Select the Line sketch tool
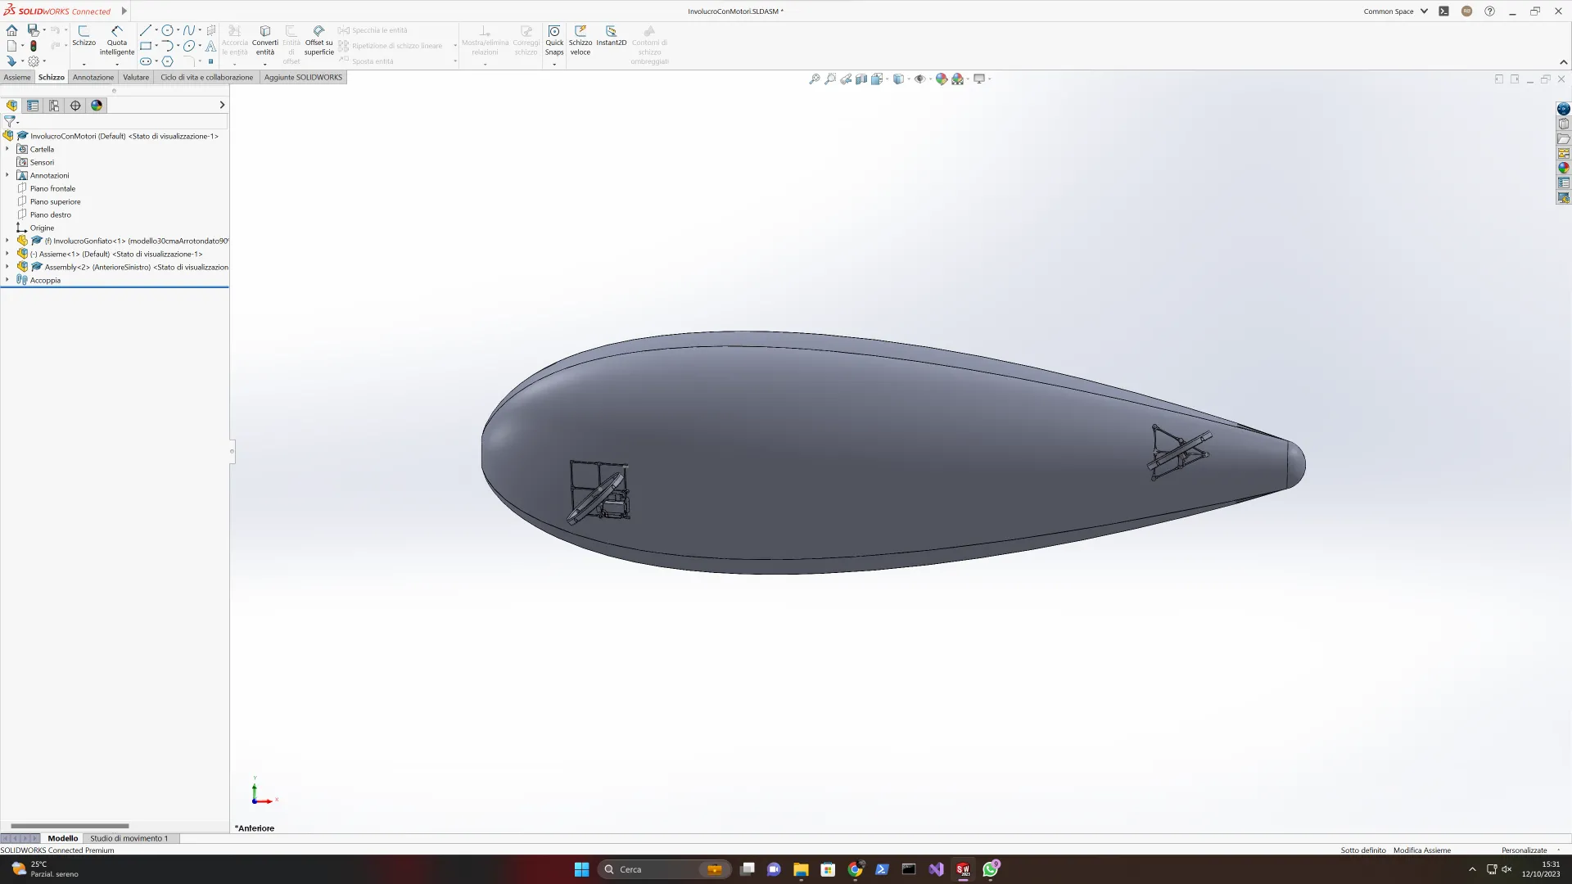This screenshot has height=884, width=1572. coord(146,30)
